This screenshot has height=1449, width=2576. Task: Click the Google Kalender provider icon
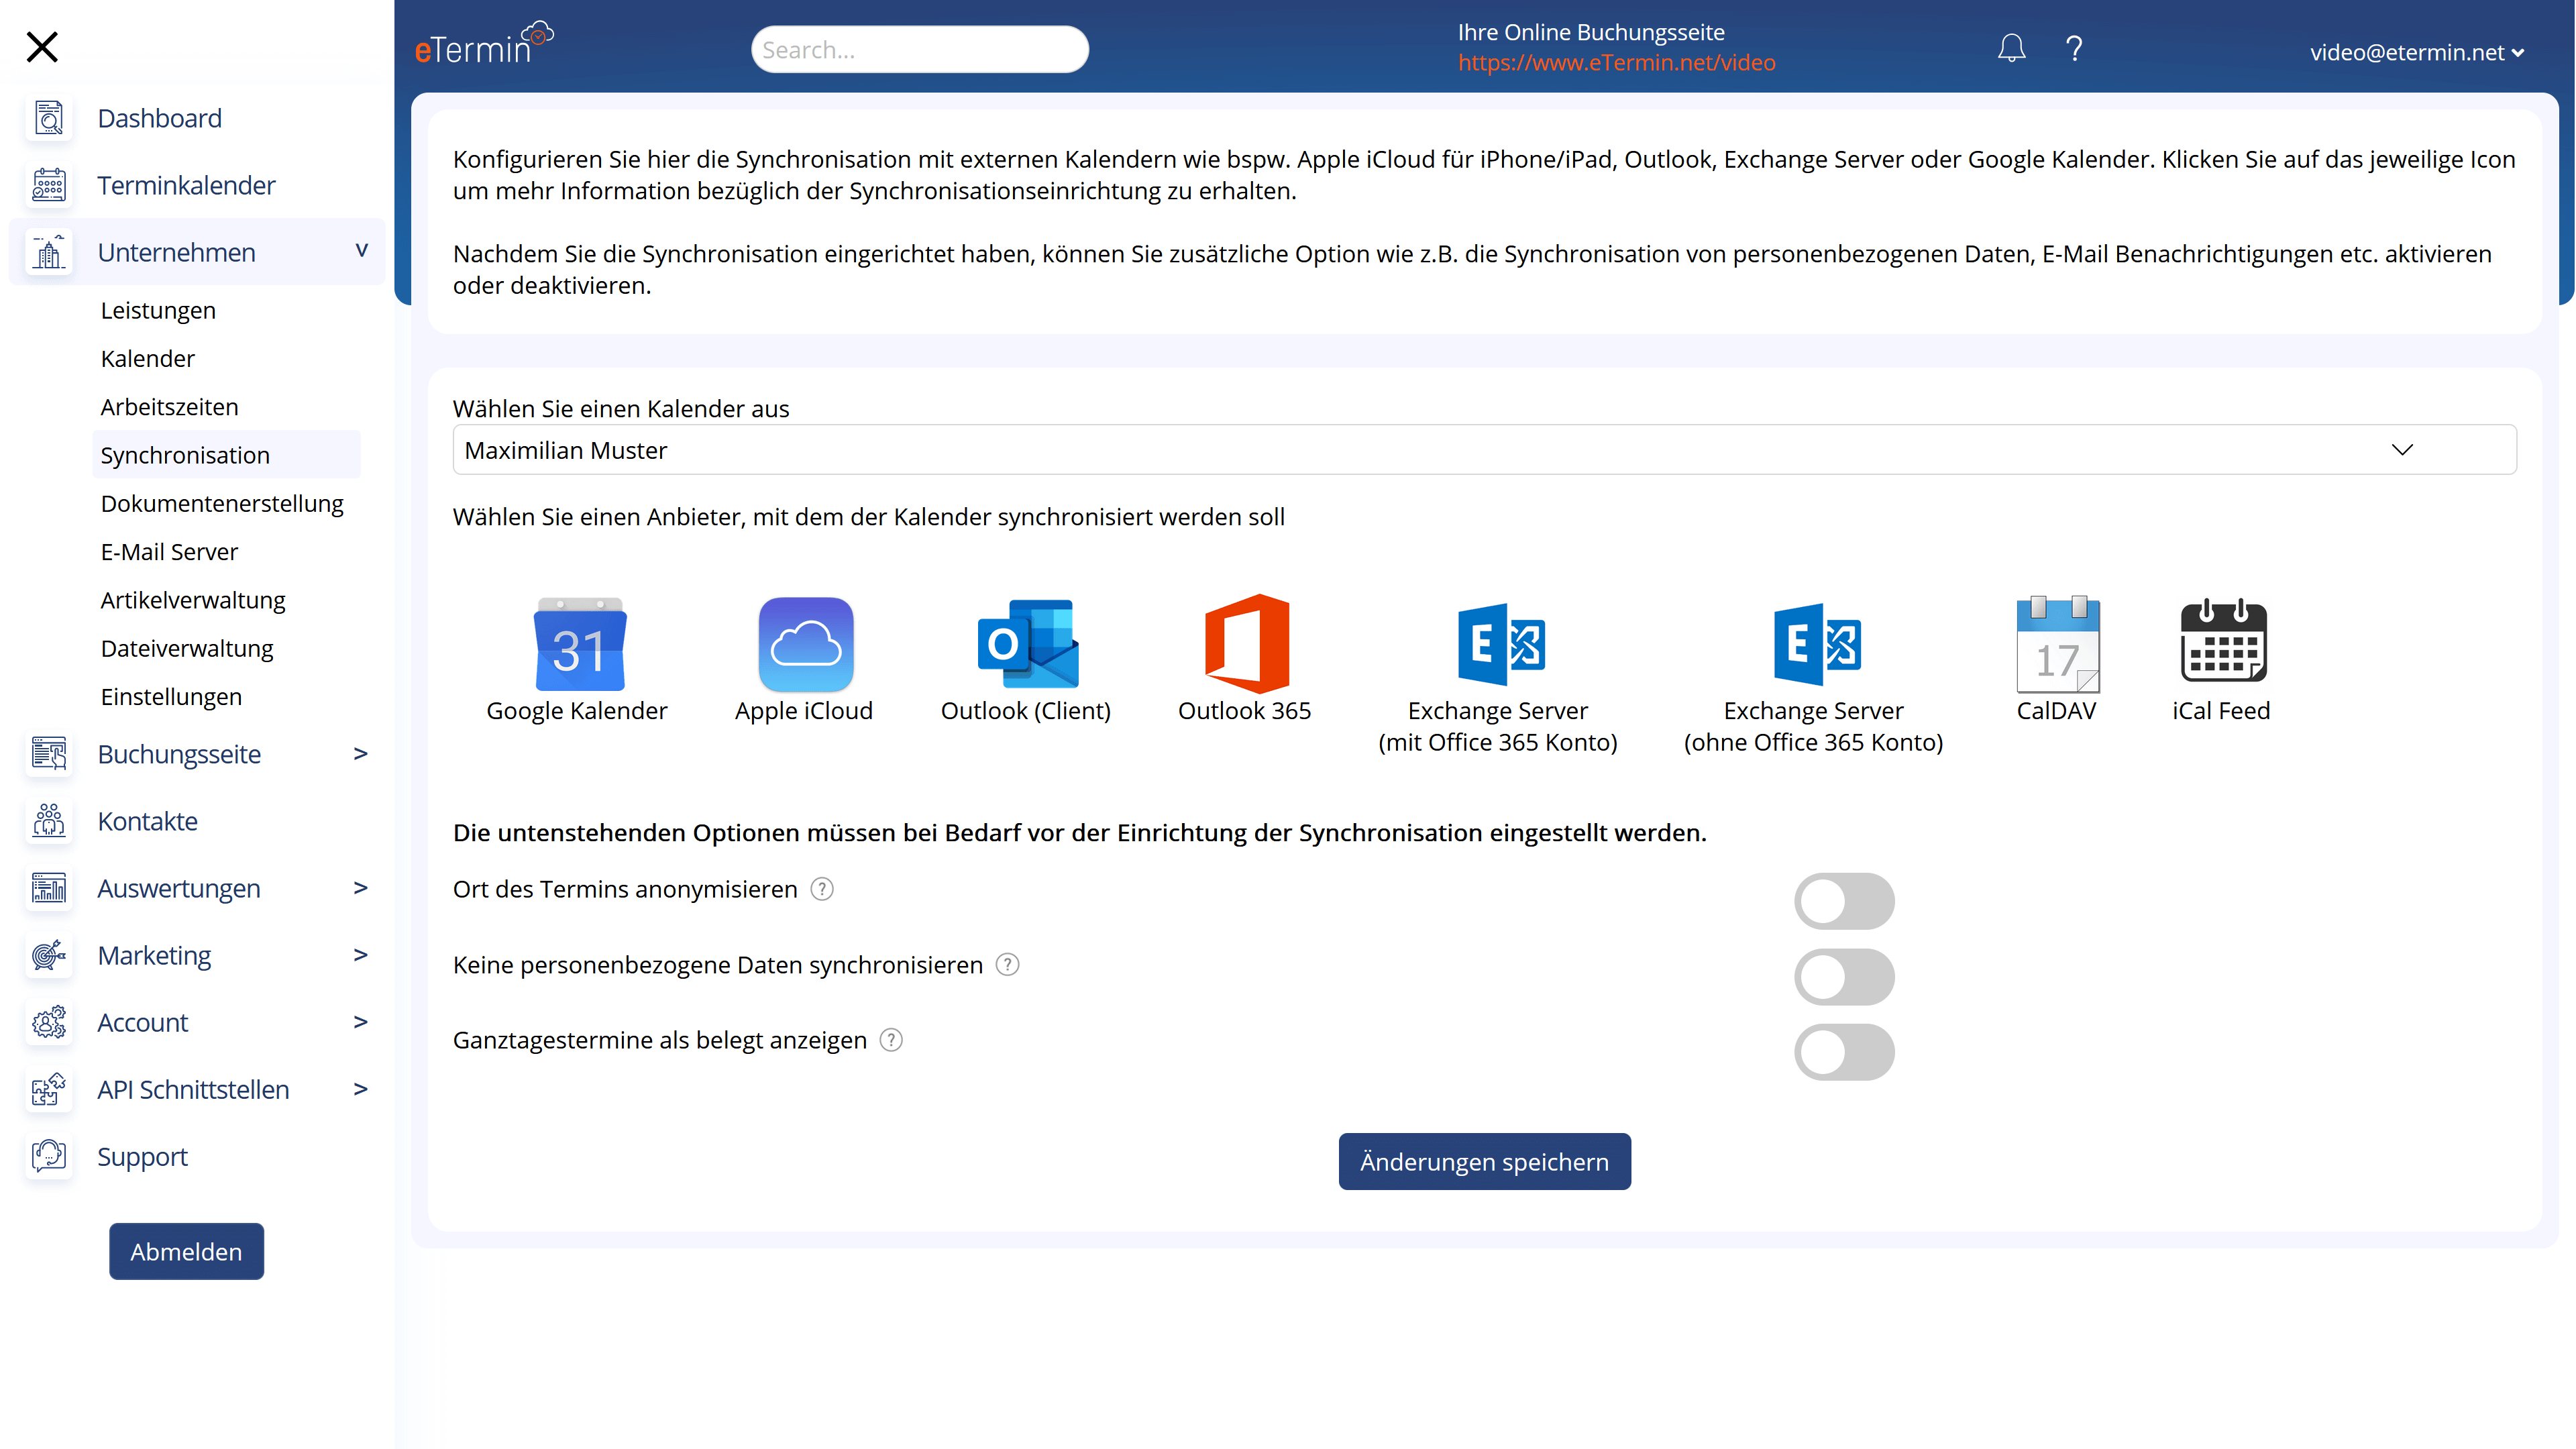point(580,645)
